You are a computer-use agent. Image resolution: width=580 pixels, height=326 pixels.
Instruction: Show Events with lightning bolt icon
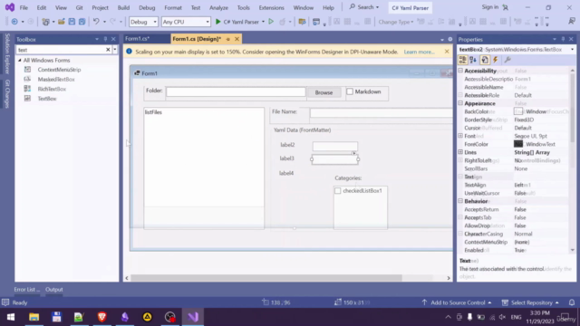pyautogui.click(x=496, y=60)
